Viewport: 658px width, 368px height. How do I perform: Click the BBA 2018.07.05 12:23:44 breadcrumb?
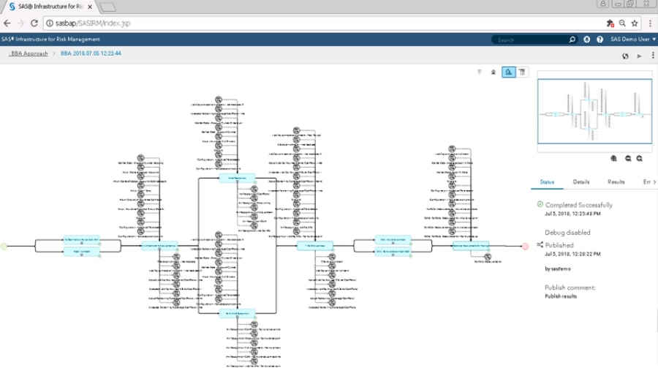point(91,53)
